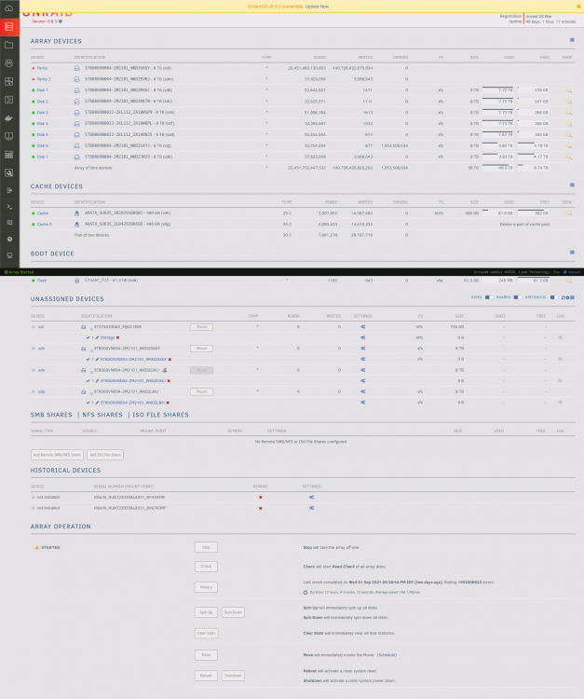Mount the unassigned device sdi

(201, 327)
